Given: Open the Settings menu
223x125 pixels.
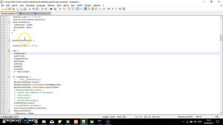Looking at the screenshot, I should click(51, 6).
